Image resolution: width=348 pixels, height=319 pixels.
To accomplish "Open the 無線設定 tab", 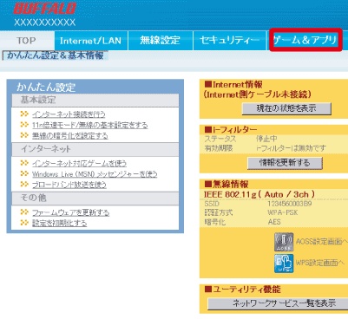I will (160, 41).
